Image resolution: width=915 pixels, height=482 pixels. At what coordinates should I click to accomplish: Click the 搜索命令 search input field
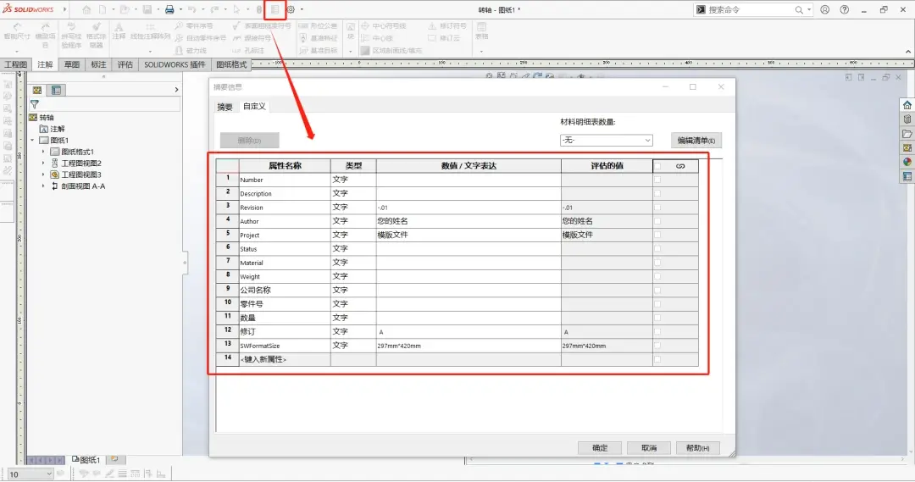coord(753,10)
